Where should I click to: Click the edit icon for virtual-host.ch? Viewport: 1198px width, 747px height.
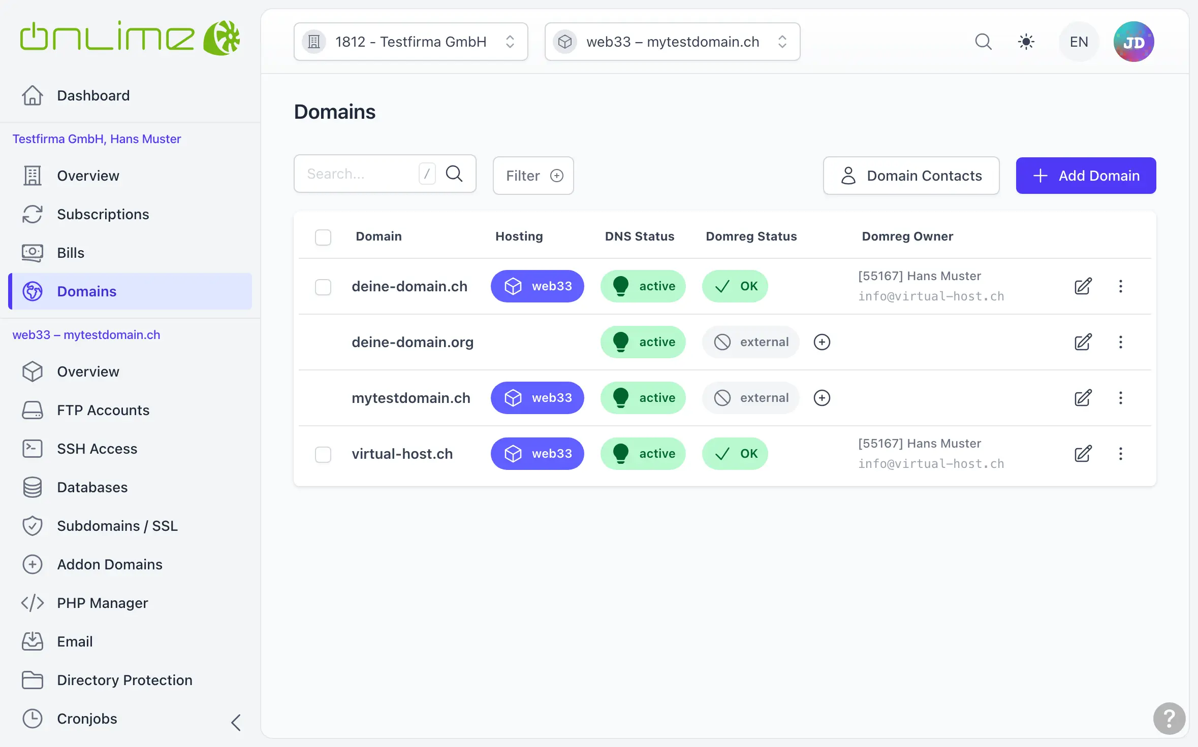click(x=1083, y=454)
